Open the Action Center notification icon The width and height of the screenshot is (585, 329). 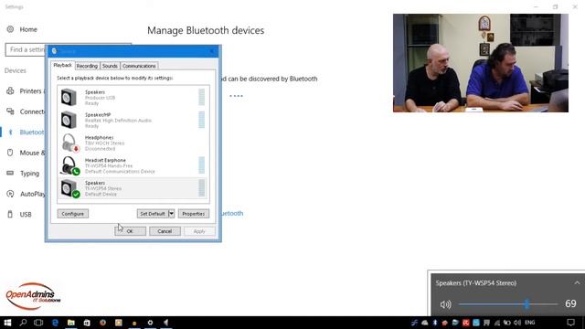(570, 323)
